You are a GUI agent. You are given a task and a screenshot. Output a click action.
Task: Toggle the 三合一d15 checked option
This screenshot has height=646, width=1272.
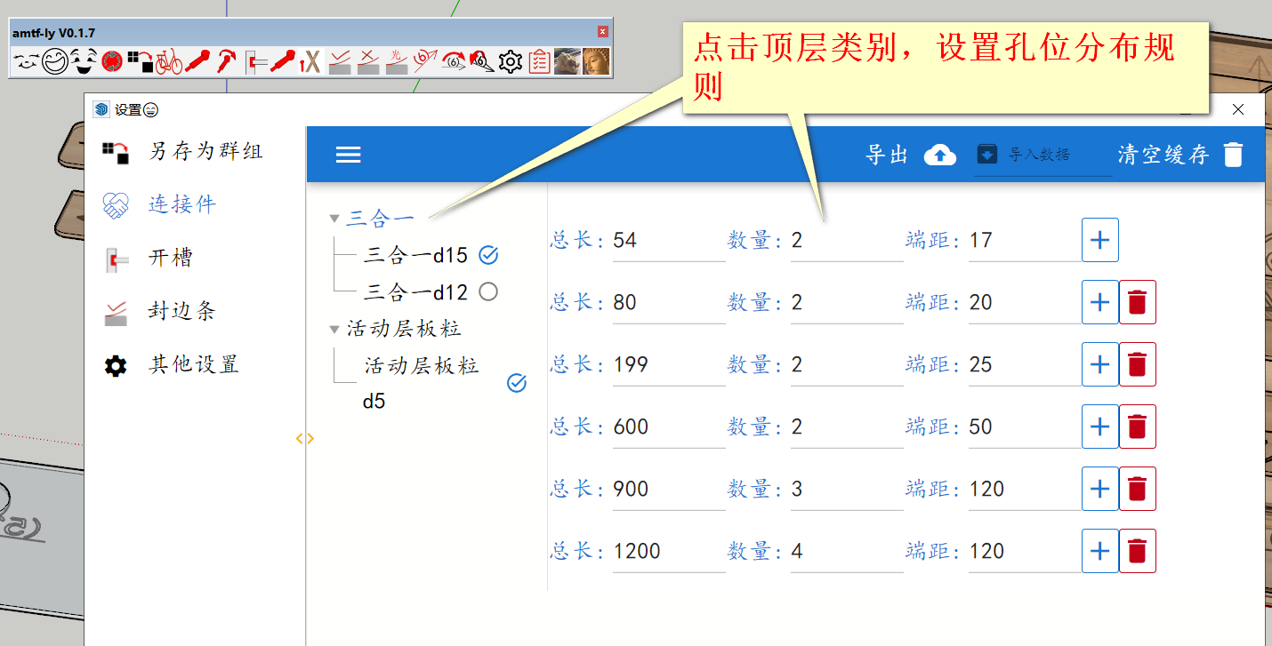point(487,256)
